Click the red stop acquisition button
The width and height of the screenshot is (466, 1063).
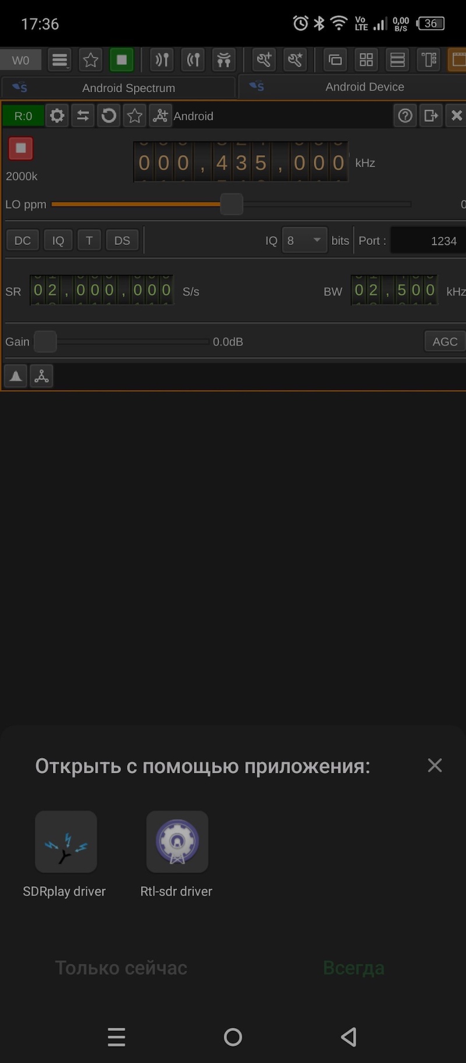pos(21,148)
